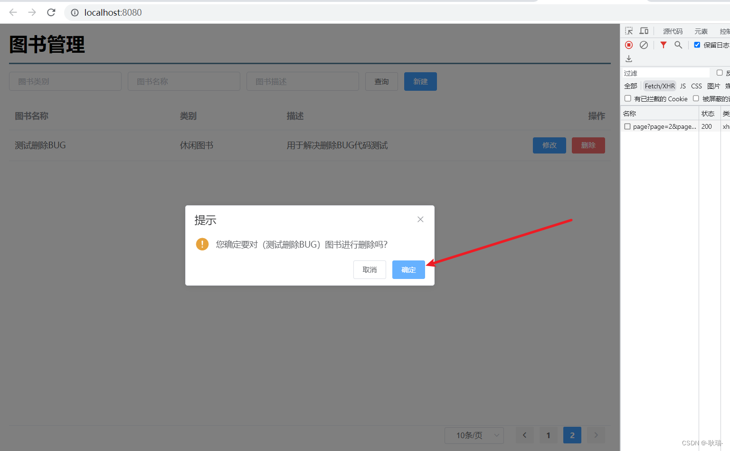The width and height of the screenshot is (730, 451).
Task: Click 删除 for 测试删除BUG row
Action: pyautogui.click(x=588, y=145)
